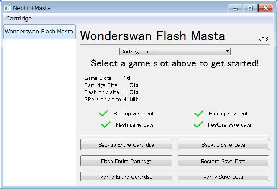Click the Restore save data label
The image size is (277, 189).
tap(229, 125)
